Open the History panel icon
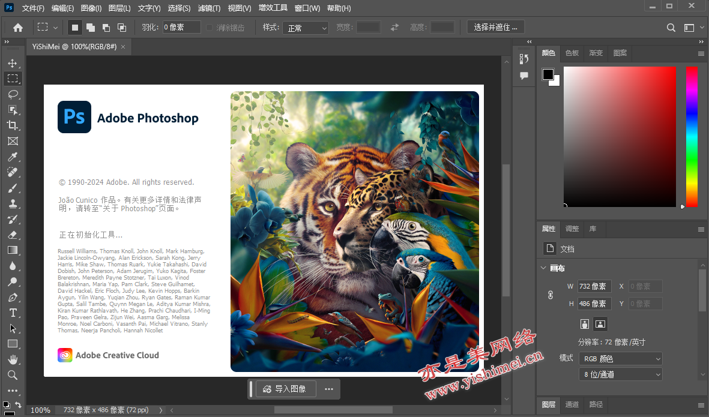This screenshot has height=417, width=709. pos(524,59)
